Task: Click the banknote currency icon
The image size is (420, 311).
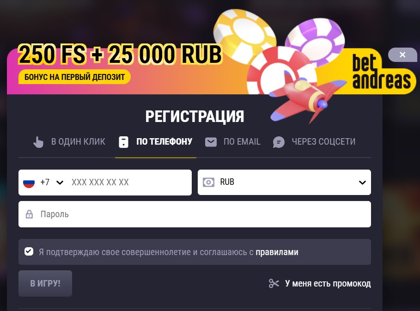Action: pyautogui.click(x=208, y=183)
